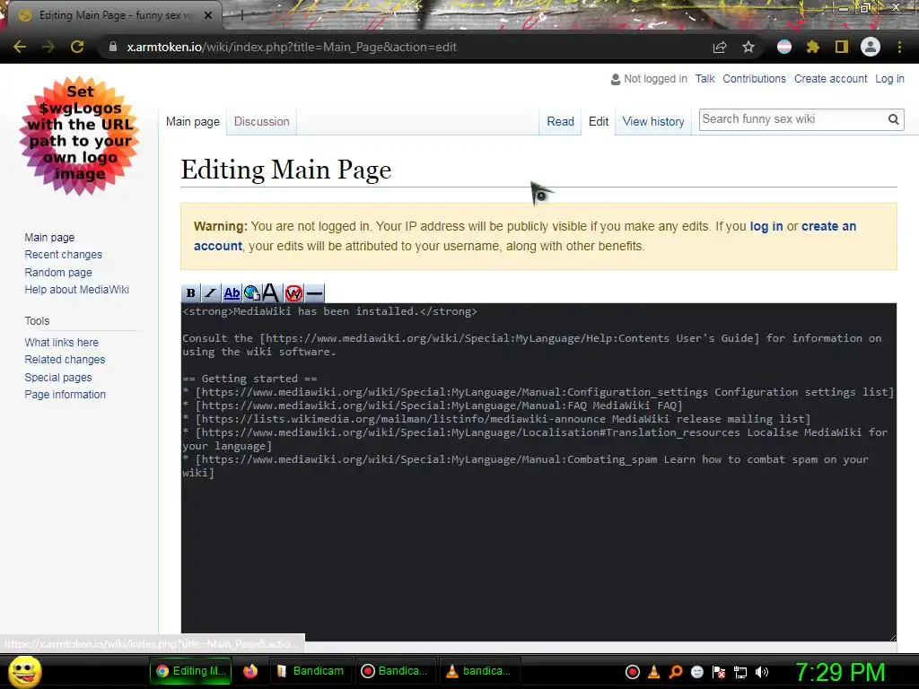Open Chrome three-dot menu

[899, 47]
